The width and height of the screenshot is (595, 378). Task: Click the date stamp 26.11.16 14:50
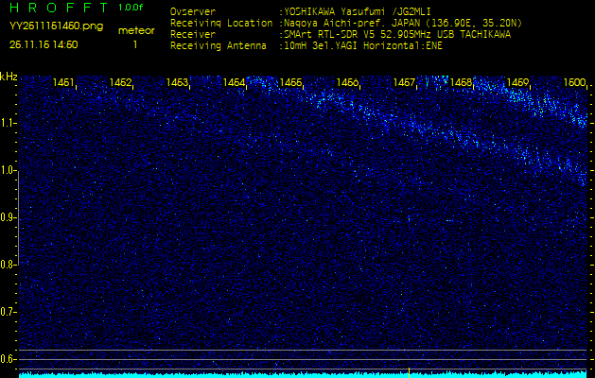pyautogui.click(x=44, y=44)
